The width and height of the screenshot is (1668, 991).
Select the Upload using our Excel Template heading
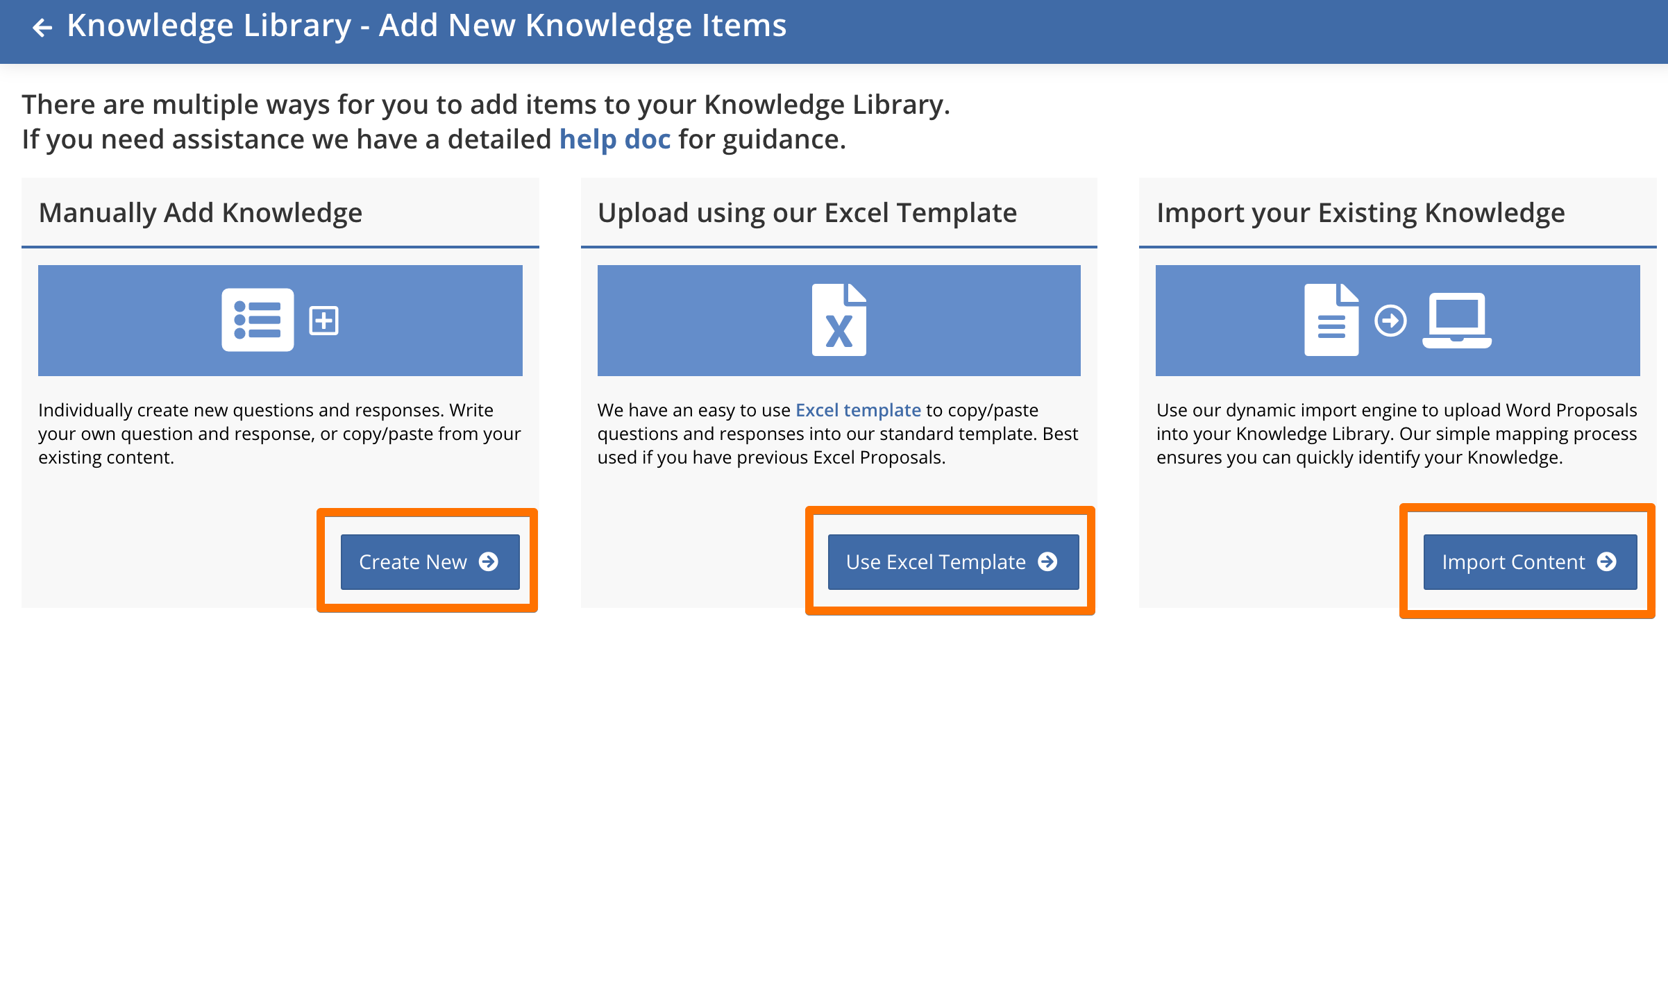(807, 213)
